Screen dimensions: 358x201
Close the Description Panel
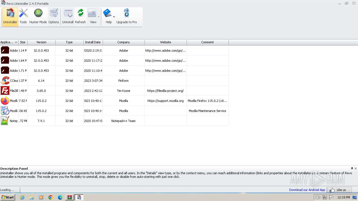tap(355, 168)
